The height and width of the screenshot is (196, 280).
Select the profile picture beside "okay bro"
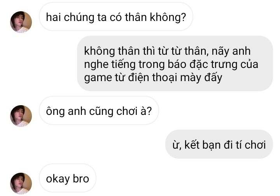pos(21,183)
